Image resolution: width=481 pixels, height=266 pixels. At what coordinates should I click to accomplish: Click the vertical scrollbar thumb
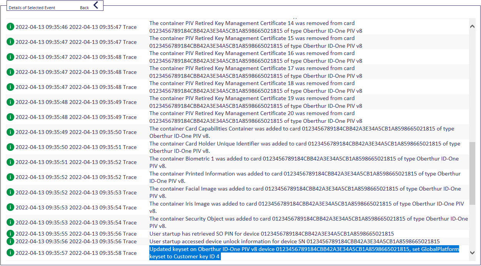pyautogui.click(x=473, y=173)
